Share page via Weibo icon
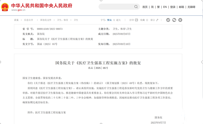203x124 pixels. point(168,20)
